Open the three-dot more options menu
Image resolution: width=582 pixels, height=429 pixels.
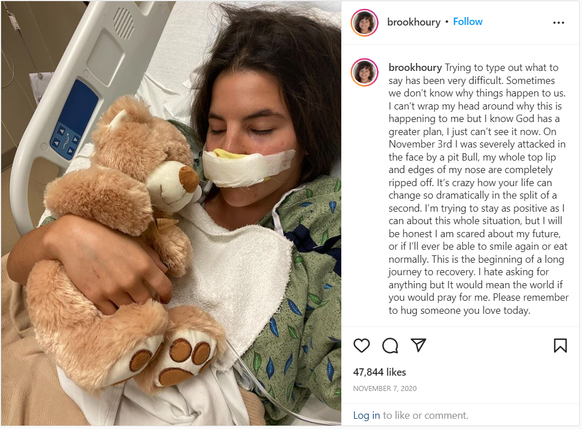(x=559, y=23)
